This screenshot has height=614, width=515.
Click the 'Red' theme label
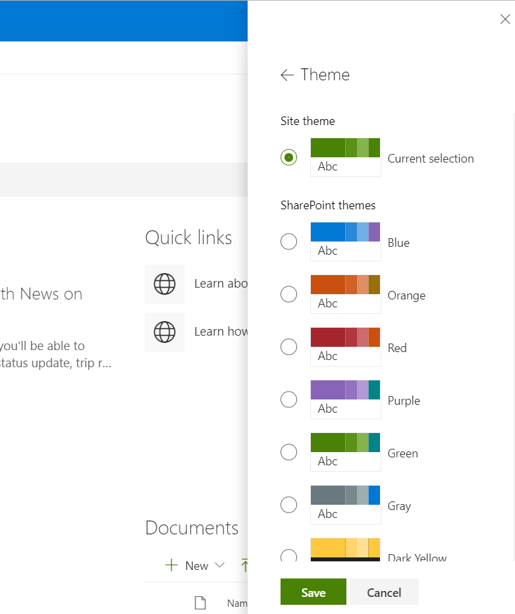pyautogui.click(x=397, y=348)
